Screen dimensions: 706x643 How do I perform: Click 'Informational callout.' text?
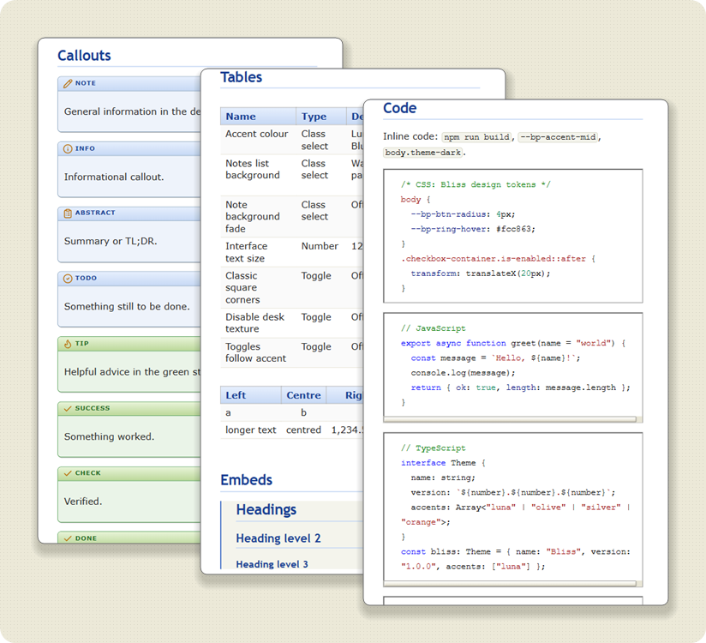coord(114,177)
